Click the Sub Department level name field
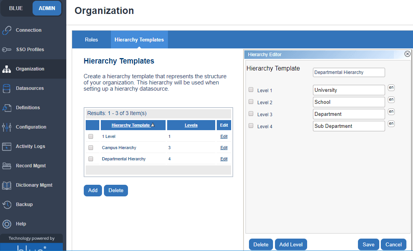 pyautogui.click(x=349, y=126)
